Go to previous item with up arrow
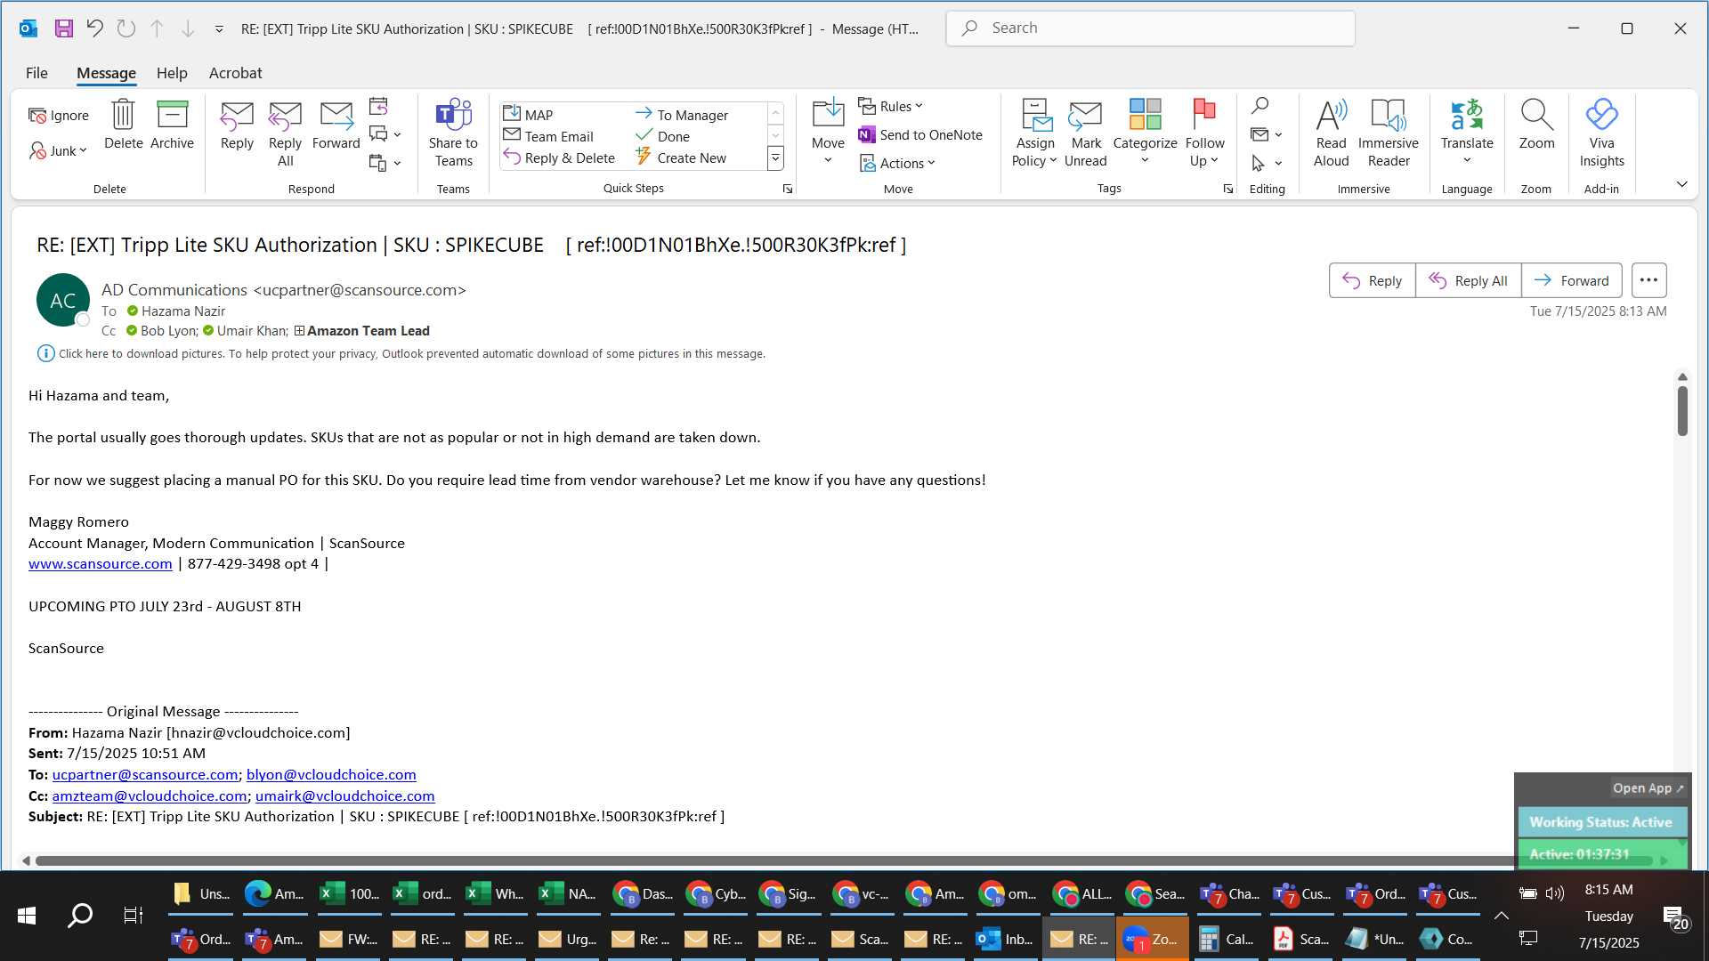 tap(157, 28)
